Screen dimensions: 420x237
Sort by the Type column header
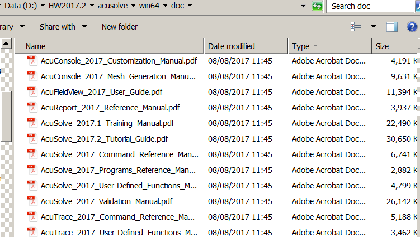pyautogui.click(x=330, y=46)
